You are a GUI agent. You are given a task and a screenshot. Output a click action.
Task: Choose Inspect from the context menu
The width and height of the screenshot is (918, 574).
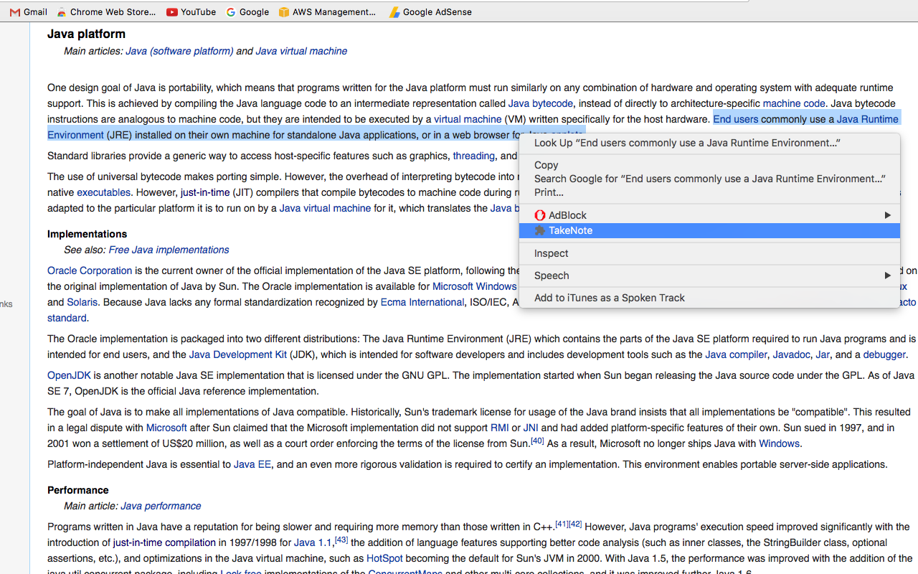[551, 253]
